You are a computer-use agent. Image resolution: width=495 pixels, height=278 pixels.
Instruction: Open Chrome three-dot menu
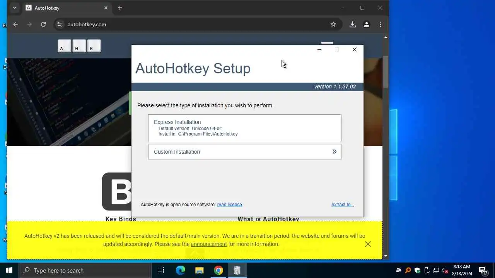[381, 24]
